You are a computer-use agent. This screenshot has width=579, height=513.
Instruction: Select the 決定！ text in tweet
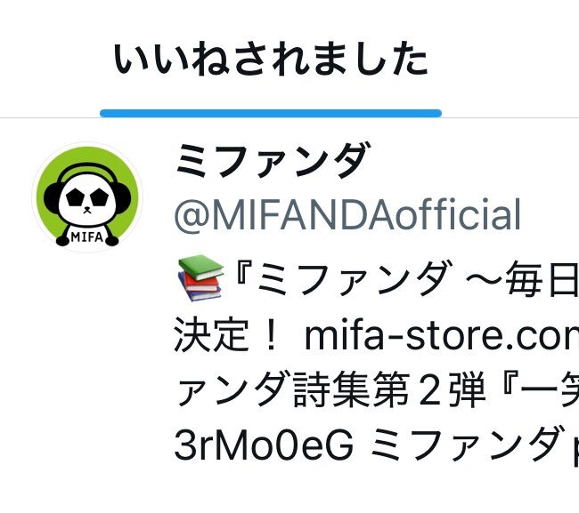click(x=225, y=336)
